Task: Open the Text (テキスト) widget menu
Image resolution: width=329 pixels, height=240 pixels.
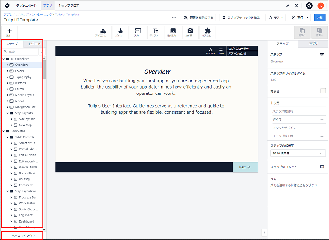Action: click(155, 32)
